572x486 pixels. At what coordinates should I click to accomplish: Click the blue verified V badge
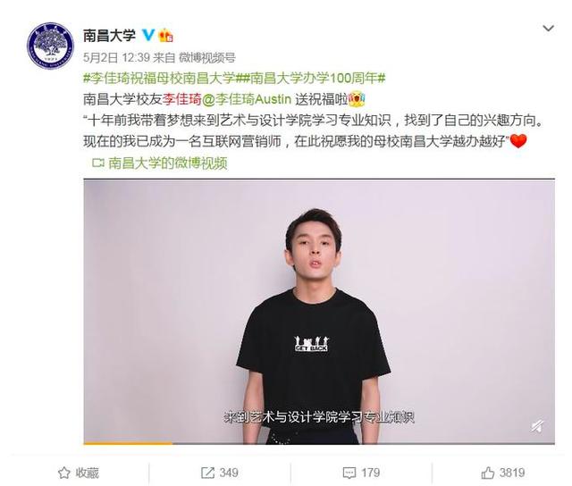pos(148,35)
